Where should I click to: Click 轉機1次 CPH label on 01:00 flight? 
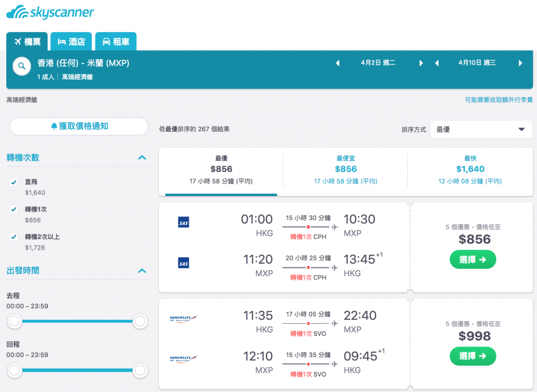(x=308, y=236)
